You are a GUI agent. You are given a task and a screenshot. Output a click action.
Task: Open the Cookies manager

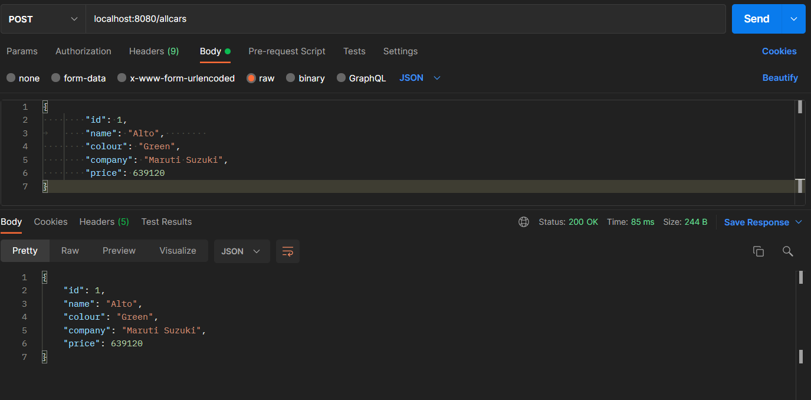tap(779, 51)
